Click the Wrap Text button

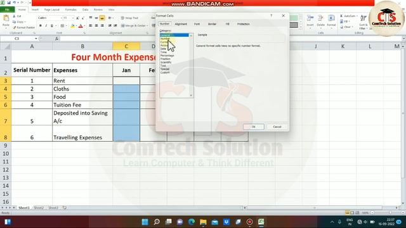click(x=129, y=18)
